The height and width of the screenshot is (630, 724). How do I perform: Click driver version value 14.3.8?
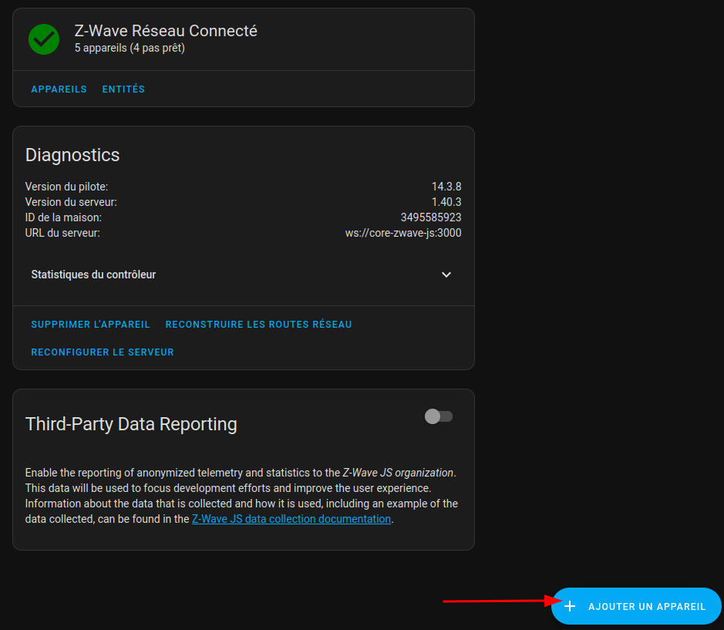[x=446, y=187]
